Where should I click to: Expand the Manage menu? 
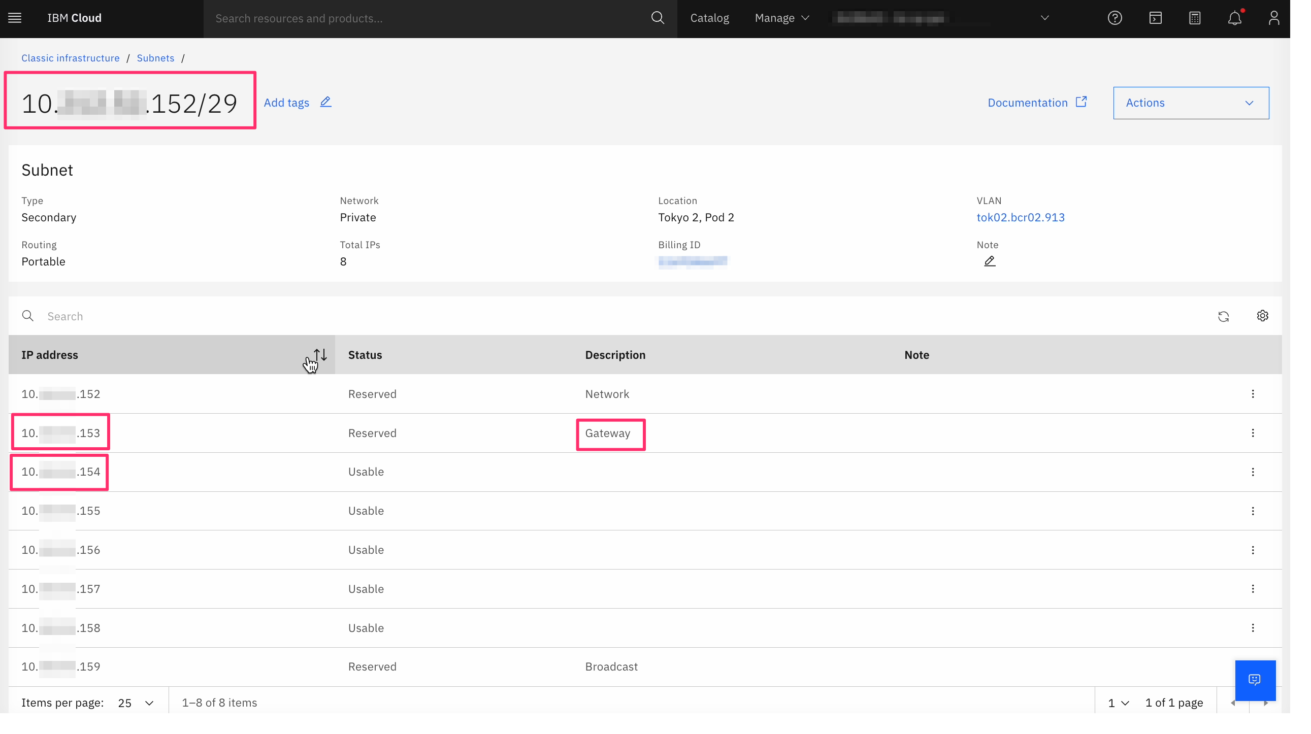point(782,18)
